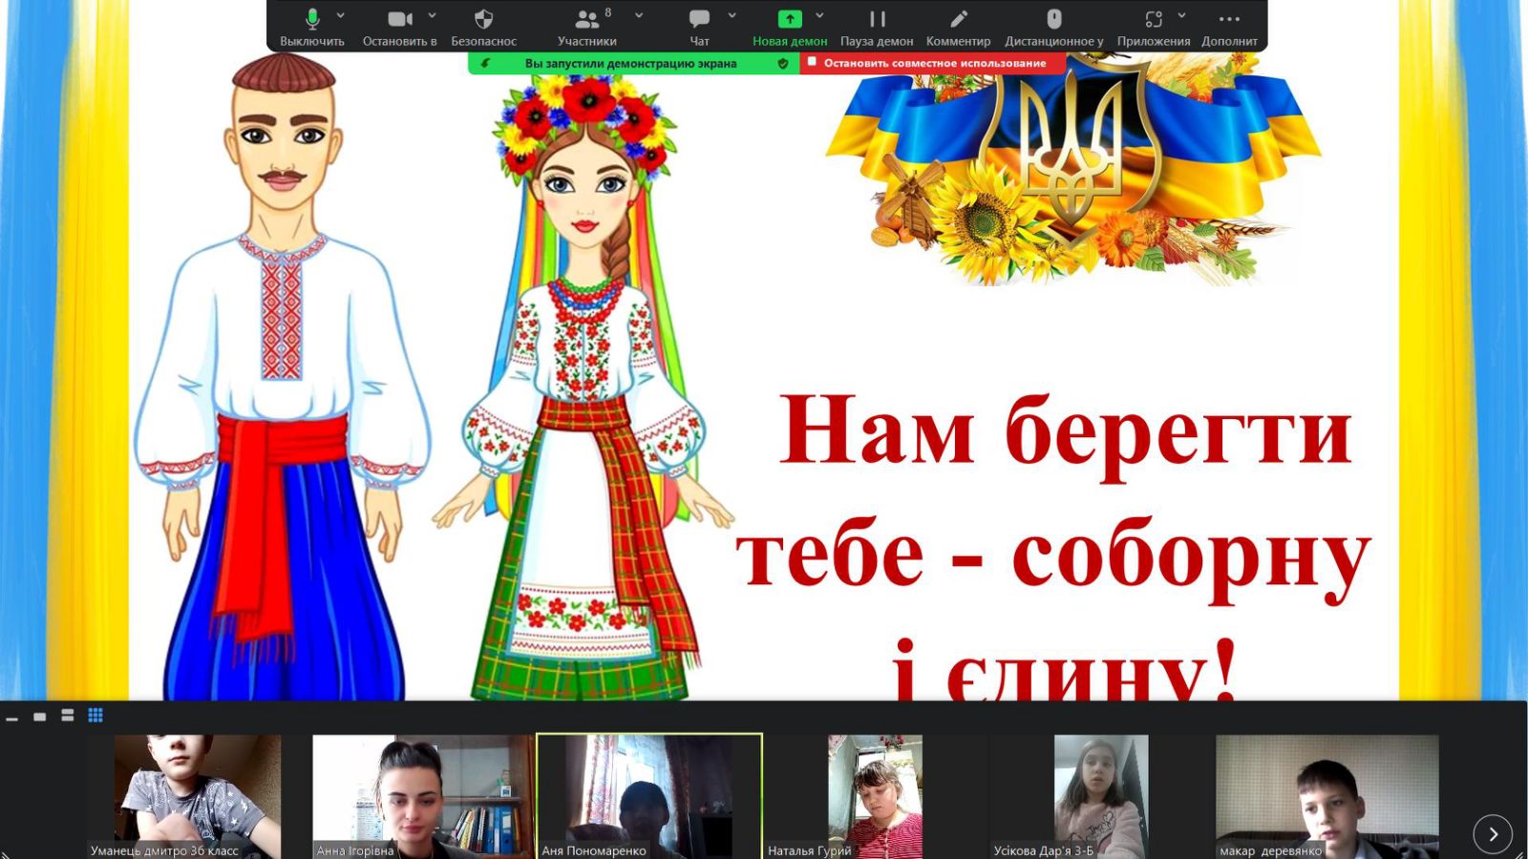Pause the screen share demonstration
Viewport: 1528px width, 859px height.
click(x=877, y=26)
